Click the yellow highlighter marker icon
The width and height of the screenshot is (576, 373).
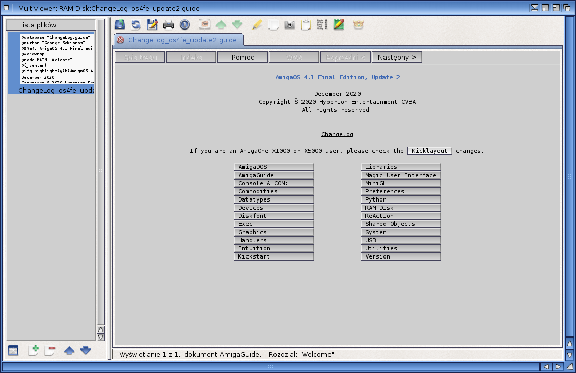coord(257,24)
